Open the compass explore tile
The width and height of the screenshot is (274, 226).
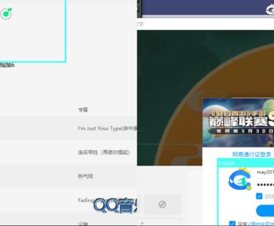coord(163,204)
